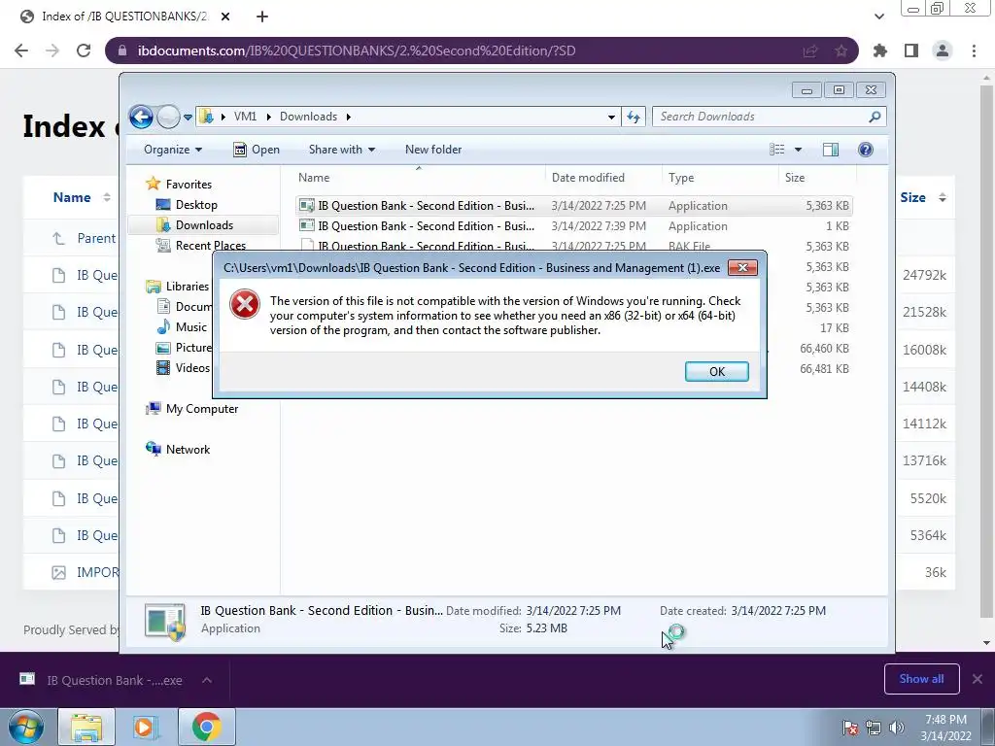Screen dimensions: 995x746
Task: Select Desktop in Favorites
Action: pos(187,205)
